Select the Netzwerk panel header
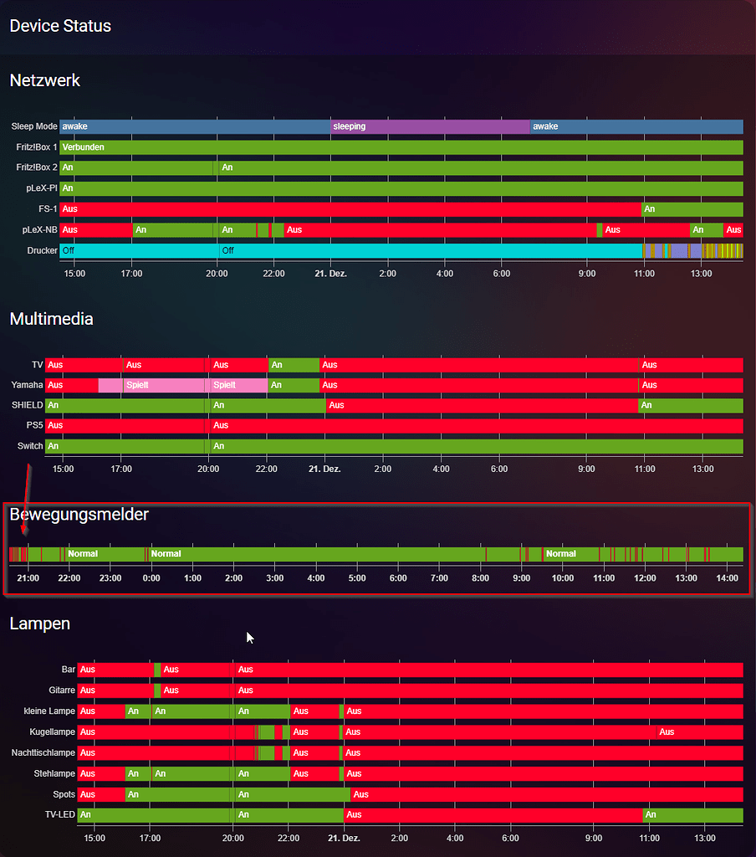The height and width of the screenshot is (857, 756). coord(44,80)
